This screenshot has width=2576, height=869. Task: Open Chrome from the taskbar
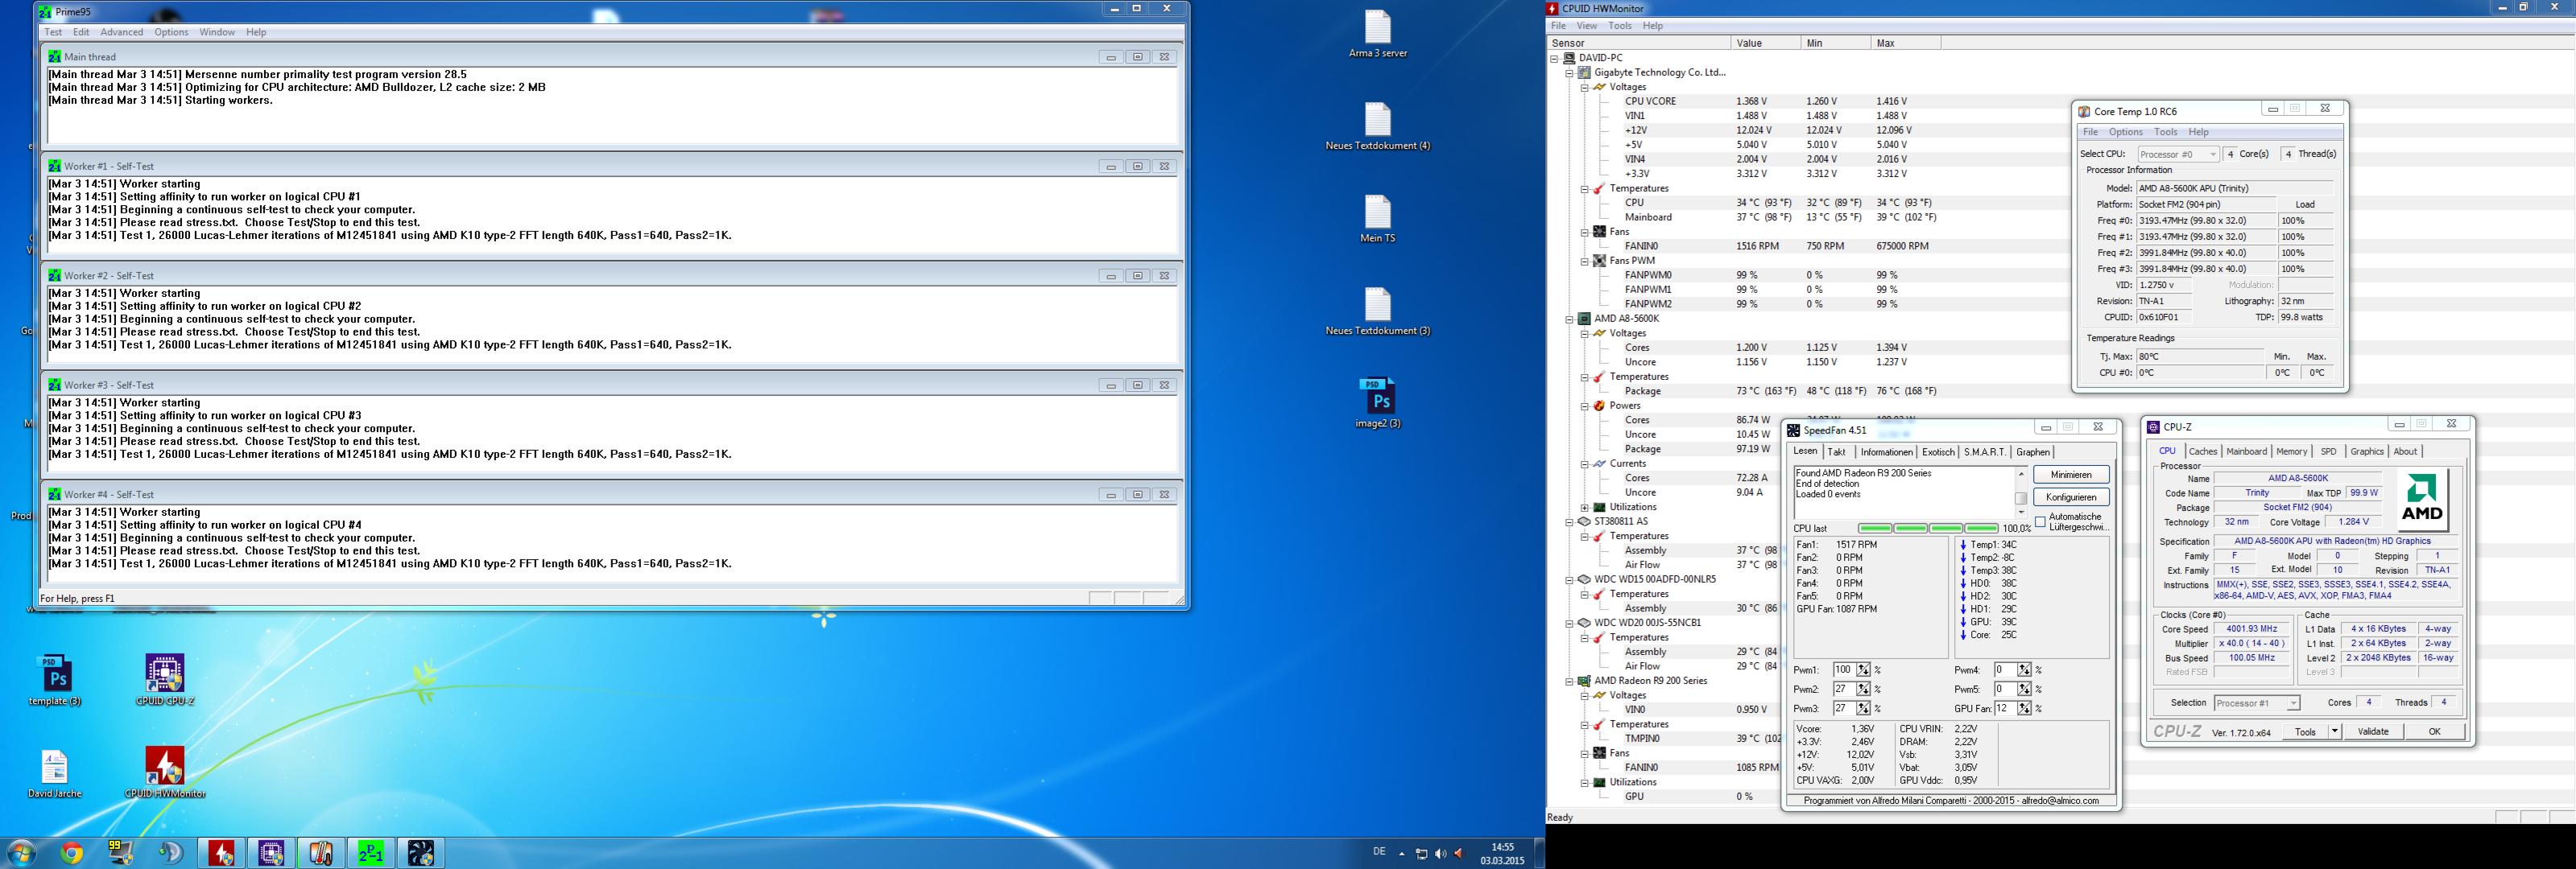pyautogui.click(x=71, y=853)
